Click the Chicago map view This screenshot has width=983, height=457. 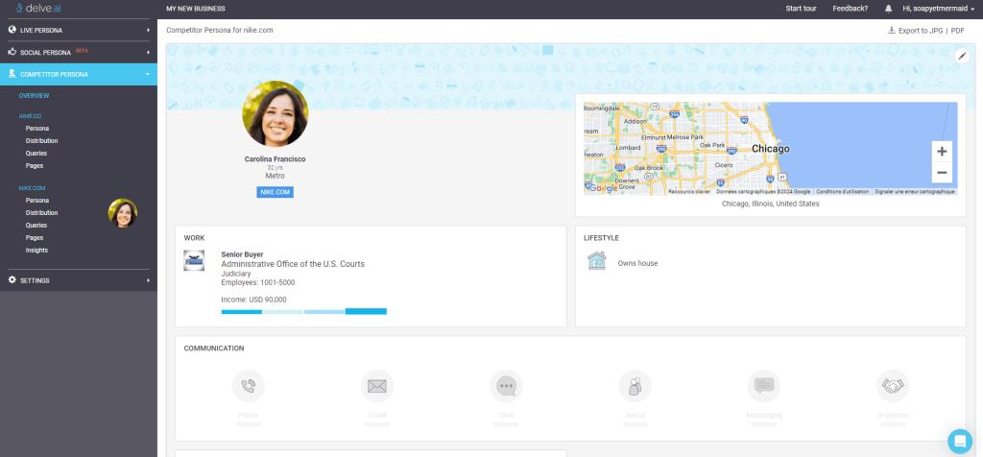(x=771, y=149)
